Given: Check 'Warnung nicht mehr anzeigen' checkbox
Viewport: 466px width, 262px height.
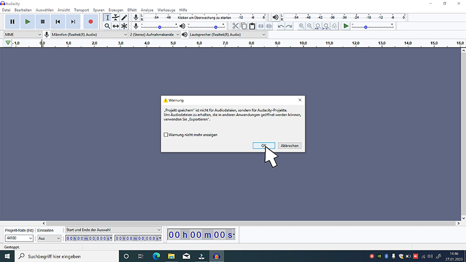Looking at the screenshot, I should (x=166, y=134).
